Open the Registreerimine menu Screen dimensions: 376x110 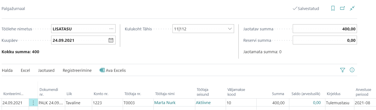[77, 70]
